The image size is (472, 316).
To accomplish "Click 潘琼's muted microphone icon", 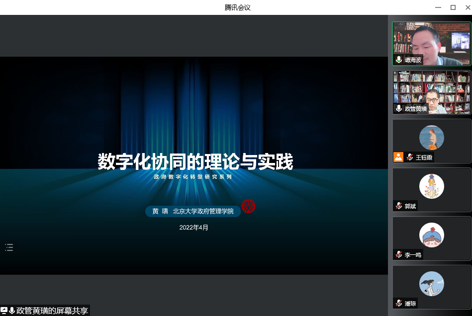I will pyautogui.click(x=399, y=303).
